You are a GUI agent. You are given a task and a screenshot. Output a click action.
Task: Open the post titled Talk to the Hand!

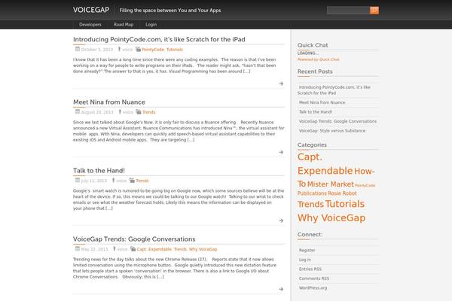coord(99,171)
